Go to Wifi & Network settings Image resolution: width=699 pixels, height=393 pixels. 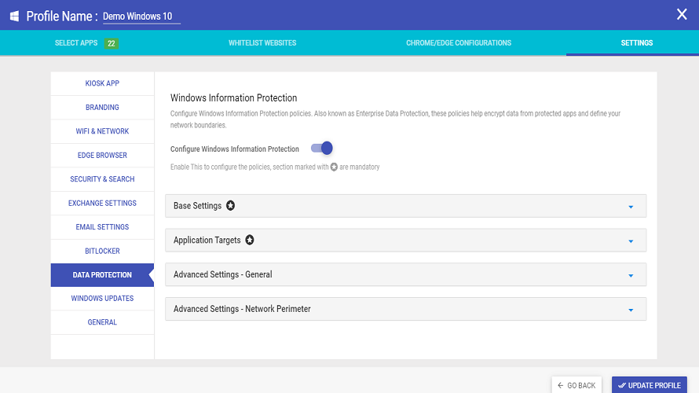tap(102, 131)
